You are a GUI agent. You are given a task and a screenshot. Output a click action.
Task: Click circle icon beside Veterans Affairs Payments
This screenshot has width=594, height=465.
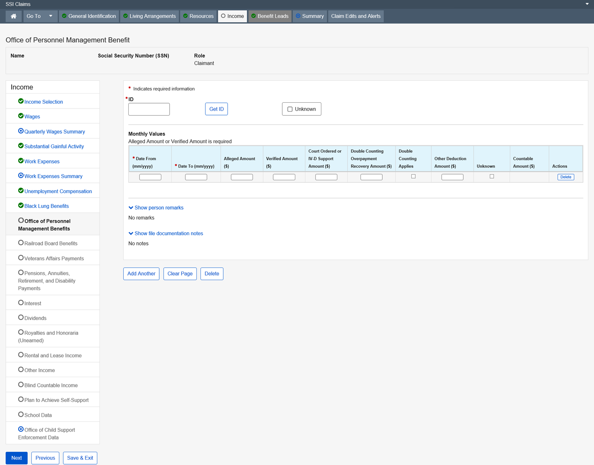point(21,258)
